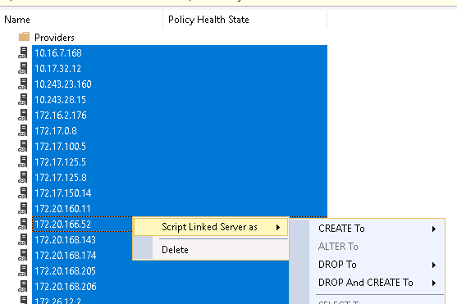Select the 10.243.23.160 server row
Viewport: 457px width, 304px height.
(180, 84)
